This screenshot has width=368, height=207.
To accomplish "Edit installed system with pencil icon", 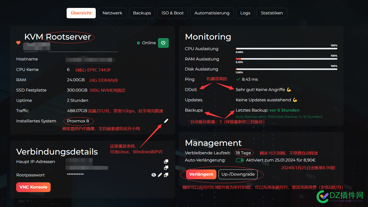I will click(166, 121).
